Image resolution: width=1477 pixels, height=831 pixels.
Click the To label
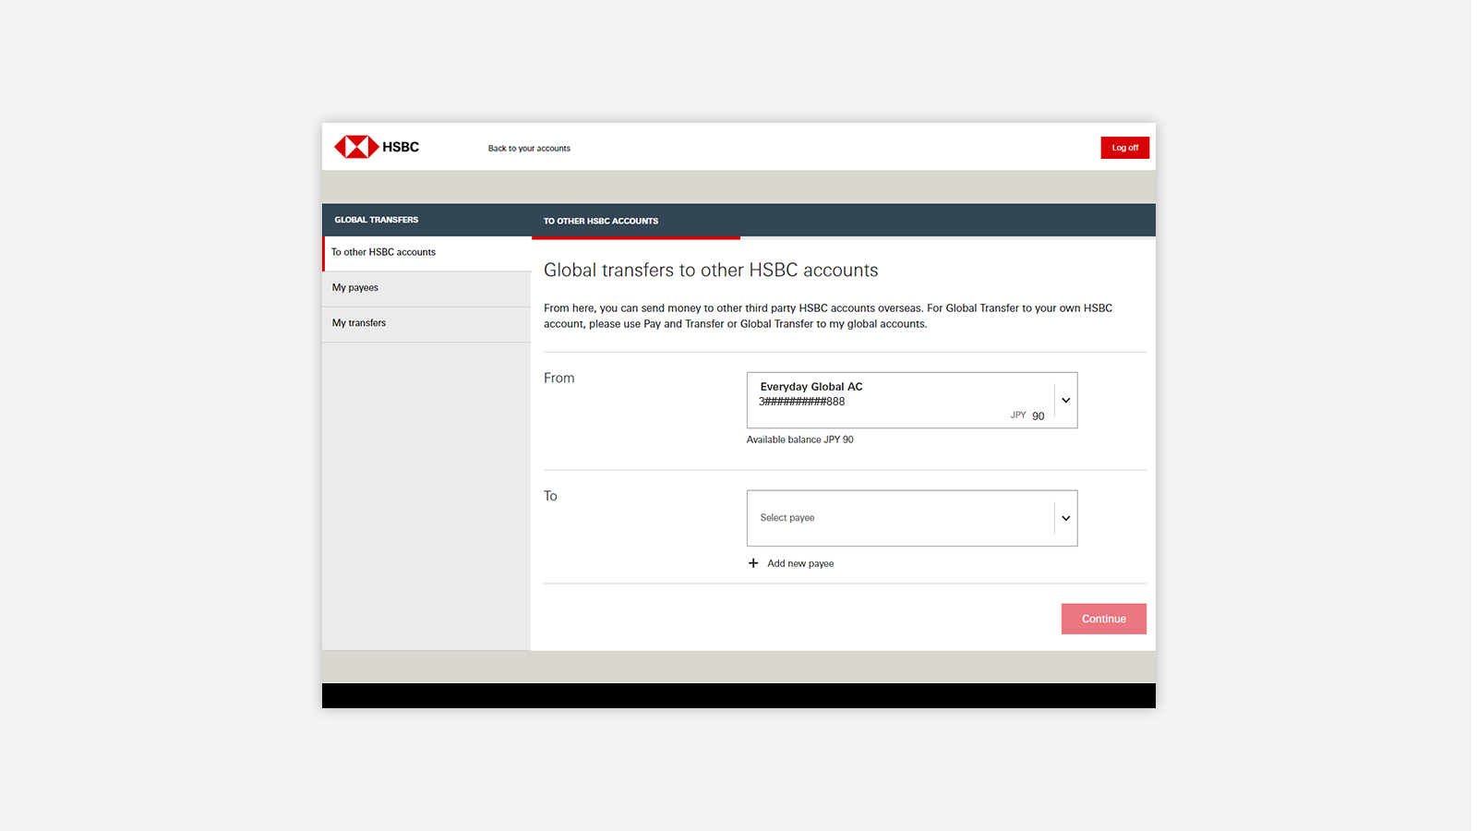click(x=550, y=496)
